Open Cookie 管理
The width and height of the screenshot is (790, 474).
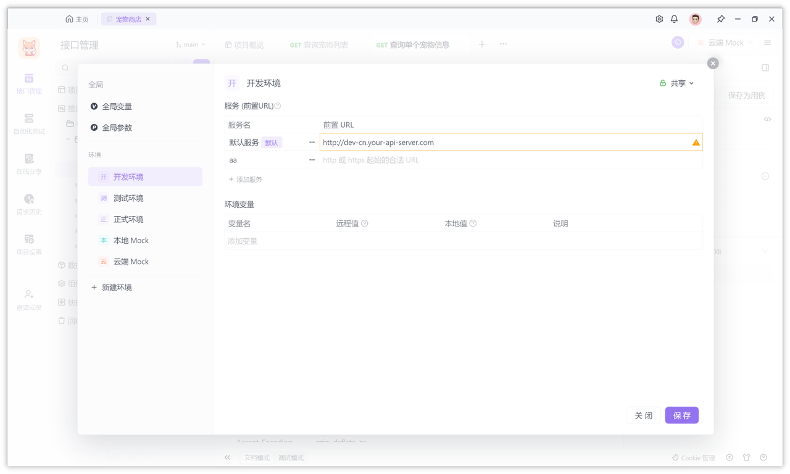694,458
